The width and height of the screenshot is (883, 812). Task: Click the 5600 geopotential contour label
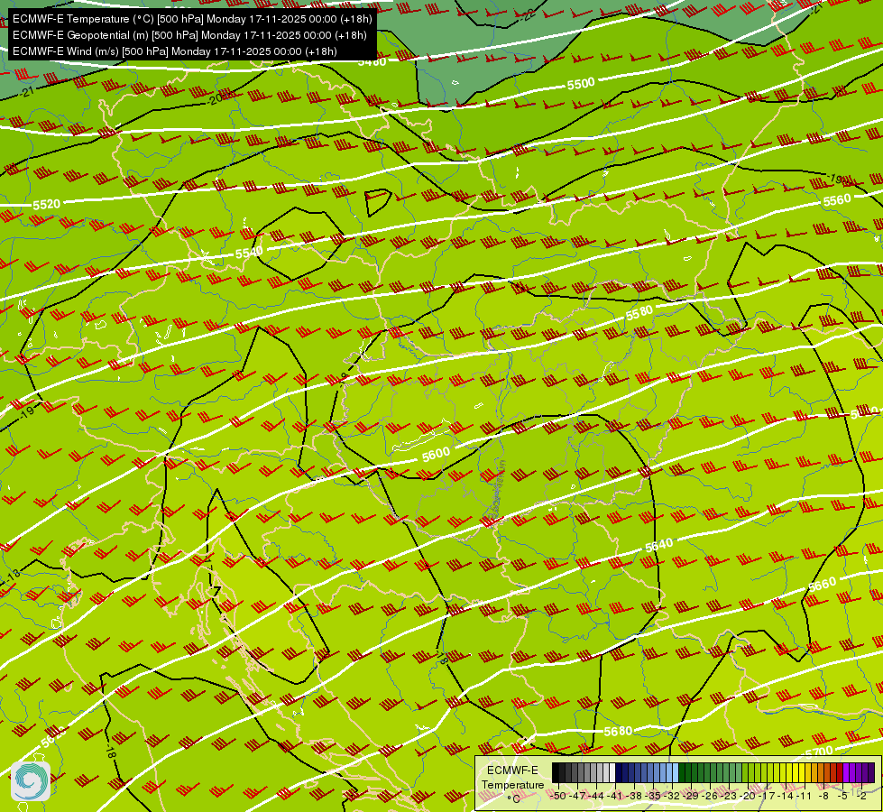click(x=436, y=454)
